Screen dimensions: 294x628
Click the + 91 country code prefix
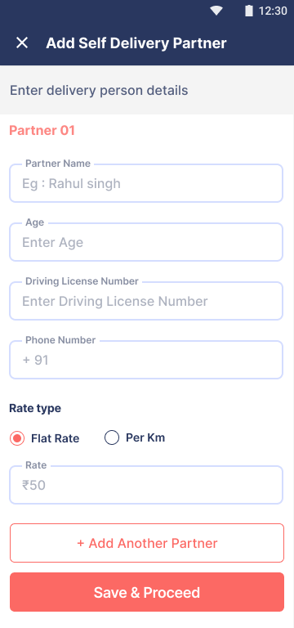tap(36, 360)
